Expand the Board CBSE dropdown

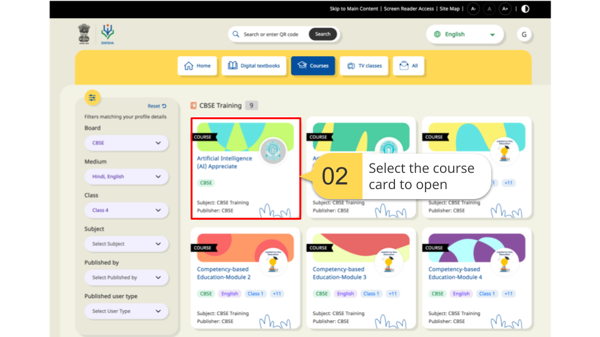[126, 143]
